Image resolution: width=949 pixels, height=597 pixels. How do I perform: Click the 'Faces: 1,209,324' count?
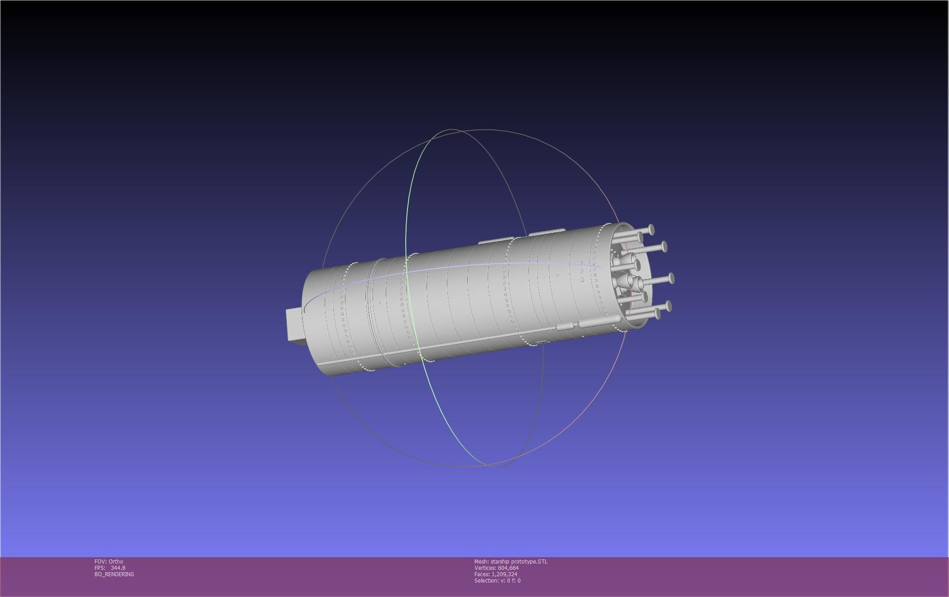(x=496, y=574)
